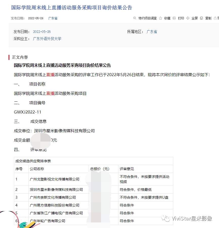
Task: Click the 复制 copy icon
Action: 202,18
